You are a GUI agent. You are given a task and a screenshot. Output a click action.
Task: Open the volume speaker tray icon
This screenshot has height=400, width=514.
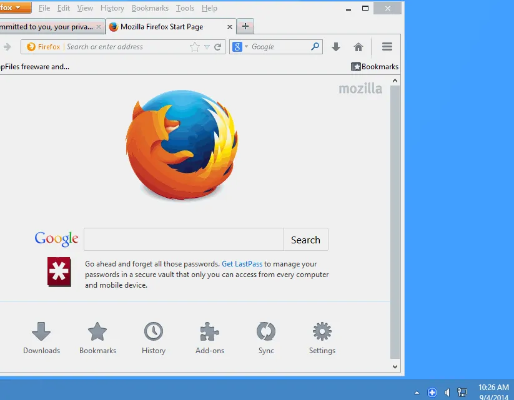click(x=447, y=392)
